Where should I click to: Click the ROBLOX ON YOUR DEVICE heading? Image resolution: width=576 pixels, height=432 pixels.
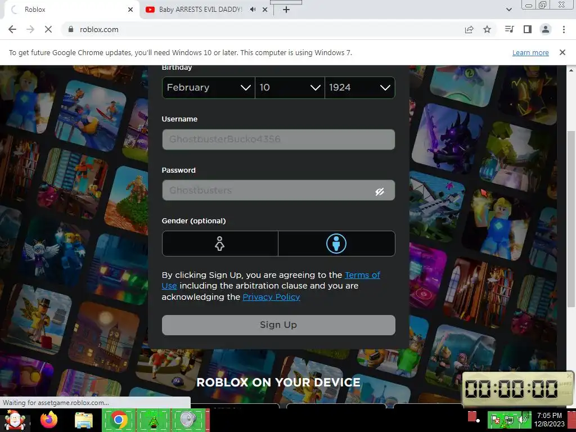278,382
